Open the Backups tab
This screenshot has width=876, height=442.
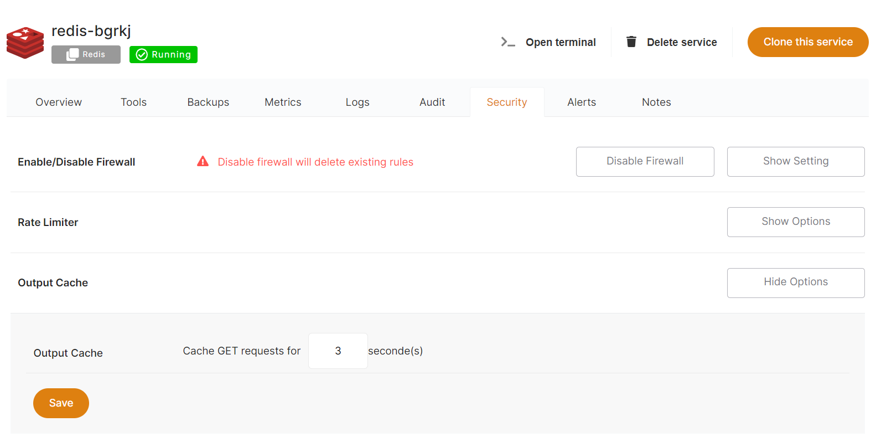point(208,102)
